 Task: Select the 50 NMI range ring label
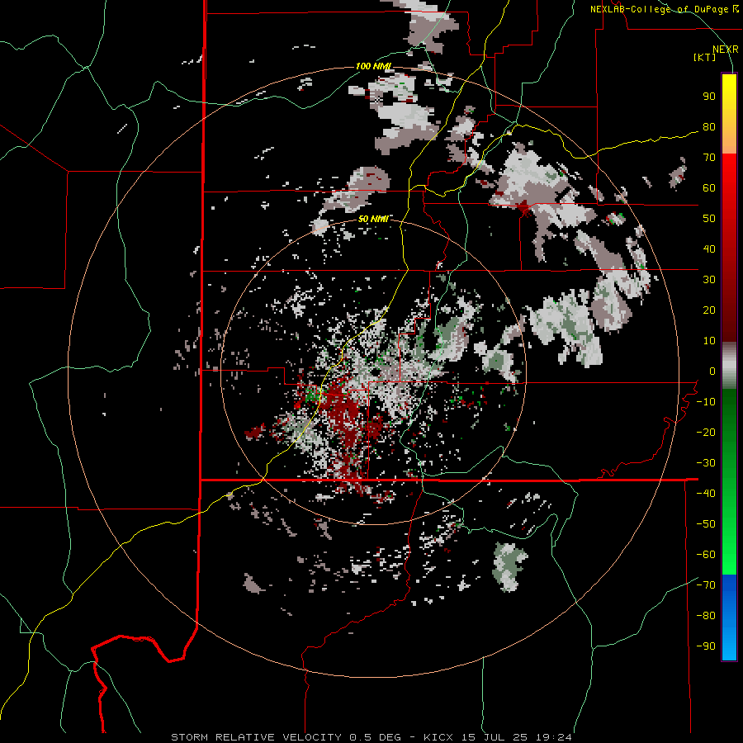coord(373,219)
